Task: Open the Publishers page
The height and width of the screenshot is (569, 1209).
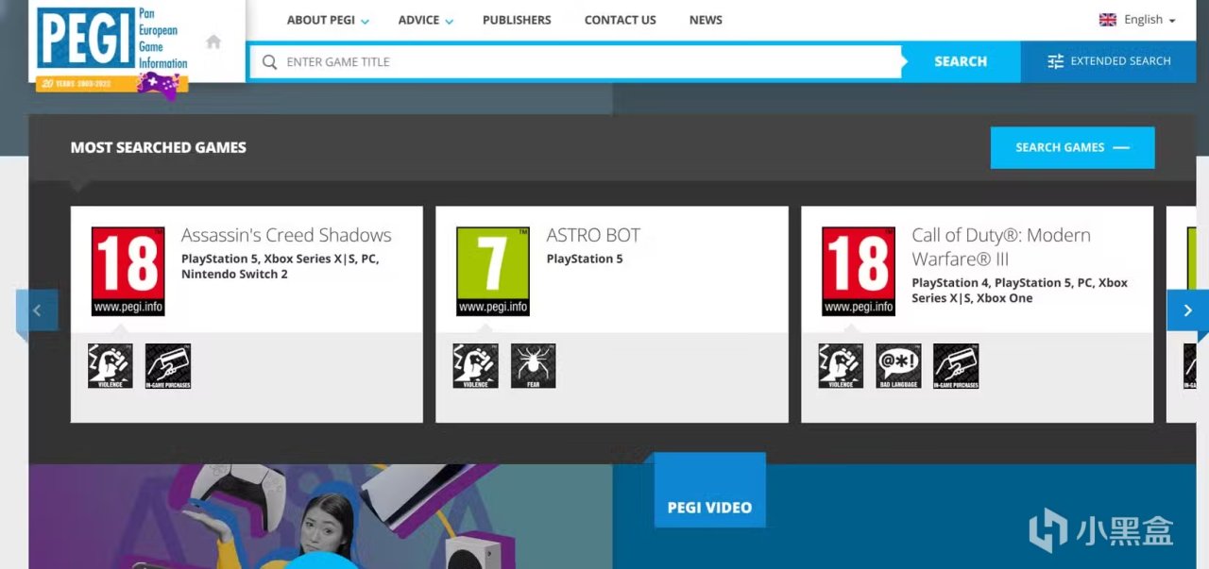Action: coord(517,20)
